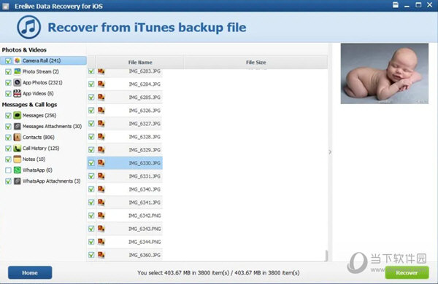Uncheck the Contacts (806) checkbox

click(x=8, y=138)
